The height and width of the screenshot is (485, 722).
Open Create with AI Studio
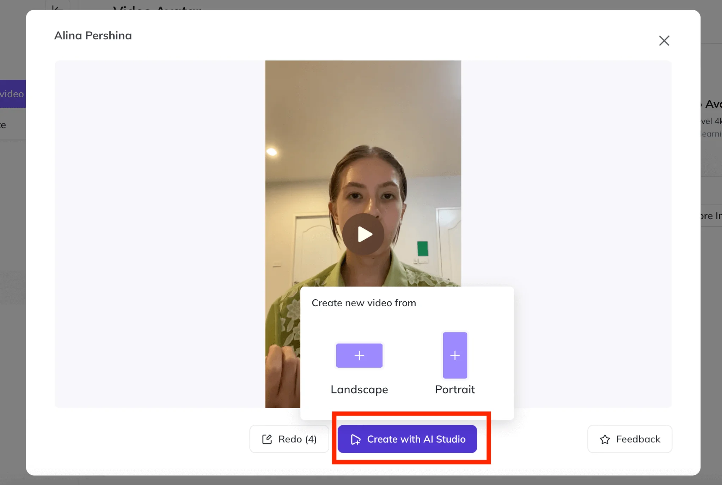pos(407,439)
